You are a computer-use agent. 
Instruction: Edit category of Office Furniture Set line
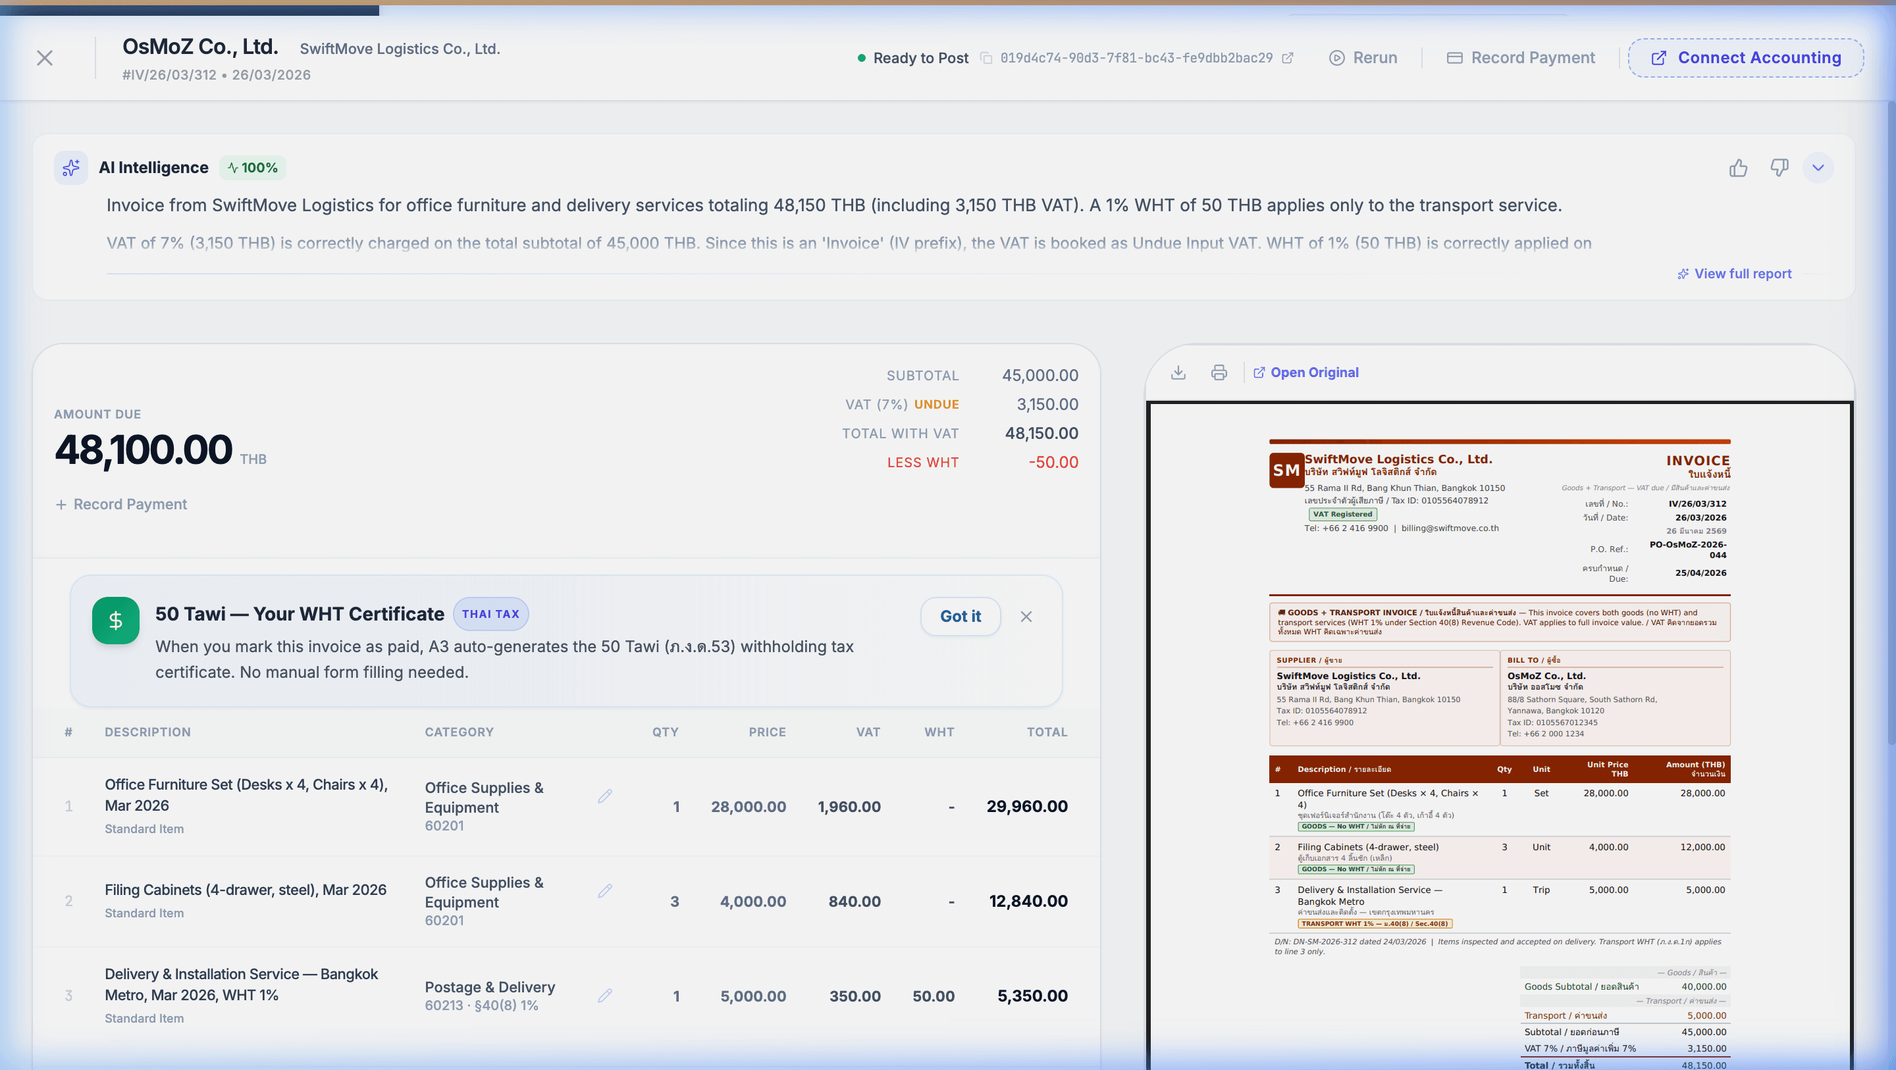pos(605,796)
